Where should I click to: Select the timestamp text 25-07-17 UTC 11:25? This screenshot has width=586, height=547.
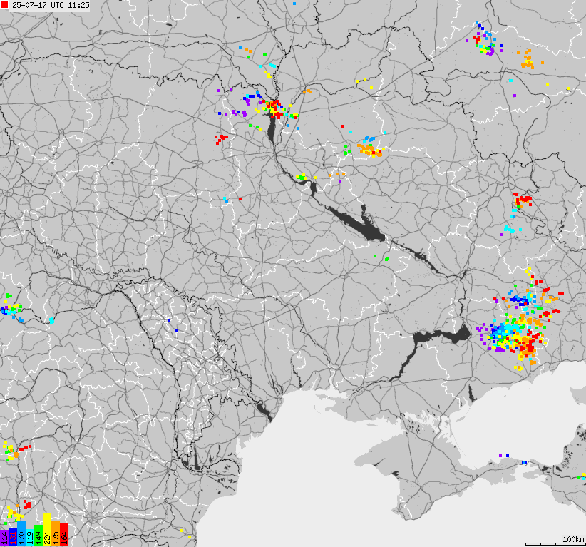click(51, 5)
